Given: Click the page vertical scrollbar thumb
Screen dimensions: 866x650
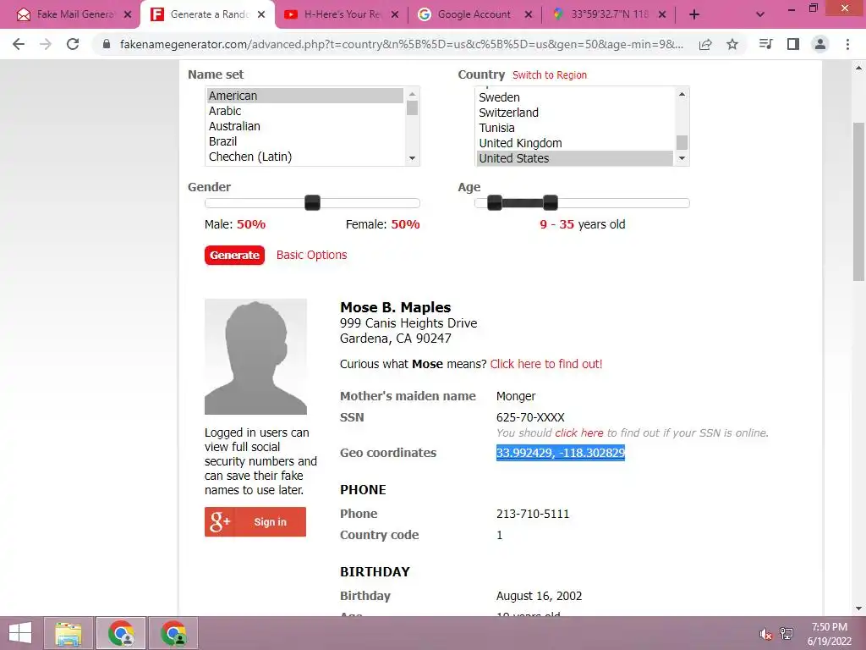Looking at the screenshot, I should point(858,201).
